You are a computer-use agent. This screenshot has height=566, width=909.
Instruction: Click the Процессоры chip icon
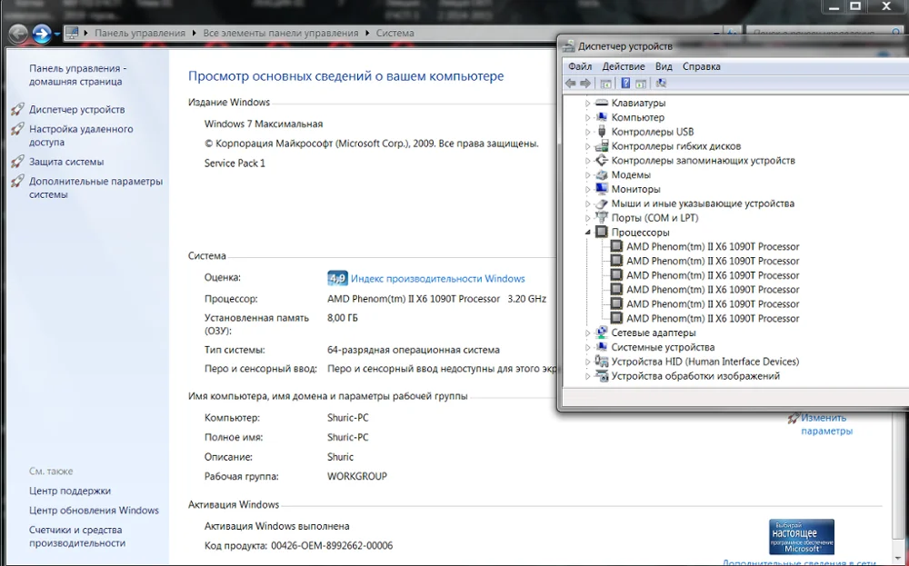[602, 232]
